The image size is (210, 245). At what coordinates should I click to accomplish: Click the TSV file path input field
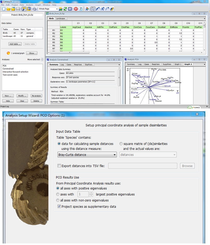tap(143, 166)
